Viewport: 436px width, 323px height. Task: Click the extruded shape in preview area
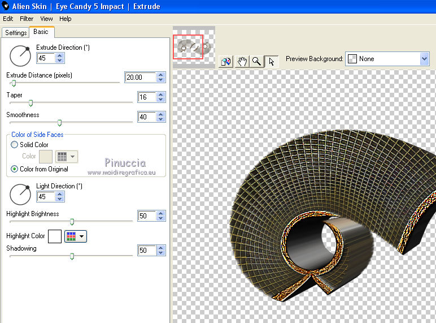(334, 214)
